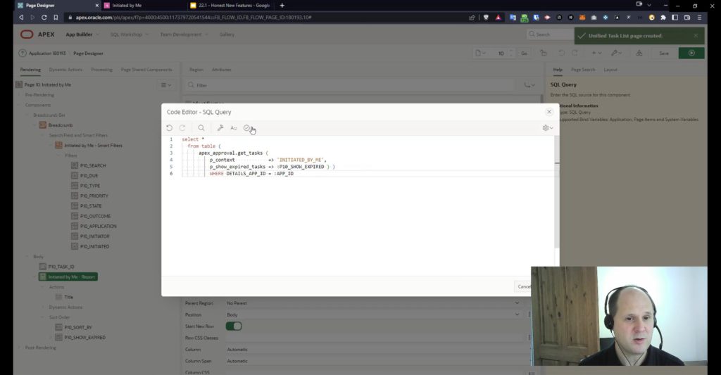Switch to the Layout tab
Image resolution: width=721 pixels, height=375 pixels.
(610, 70)
